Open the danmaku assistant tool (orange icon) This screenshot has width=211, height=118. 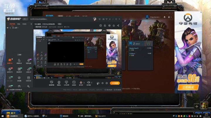[x=10, y=61]
